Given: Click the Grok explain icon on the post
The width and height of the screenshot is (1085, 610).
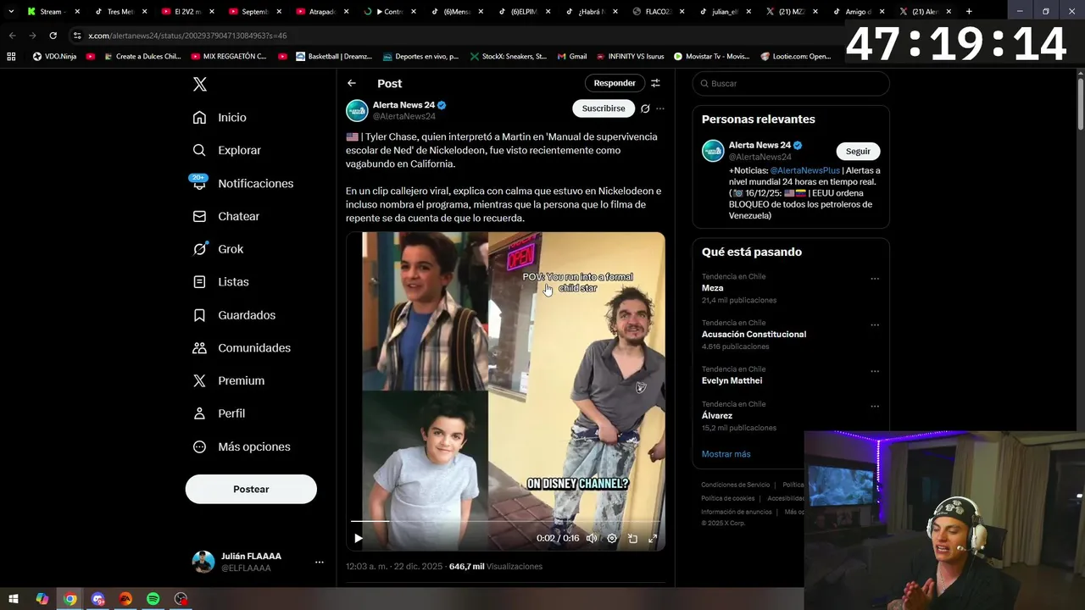Looking at the screenshot, I should (645, 108).
